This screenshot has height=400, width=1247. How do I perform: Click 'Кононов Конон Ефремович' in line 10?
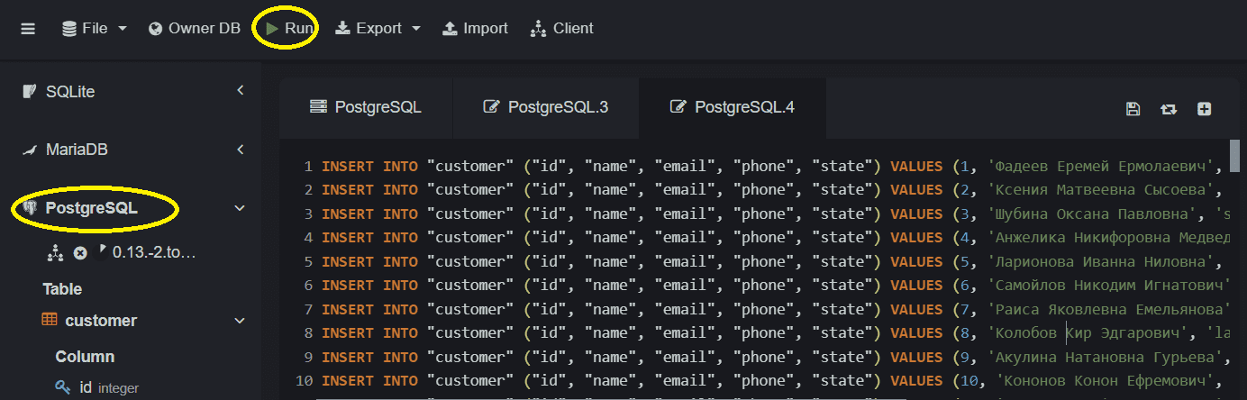[1103, 380]
